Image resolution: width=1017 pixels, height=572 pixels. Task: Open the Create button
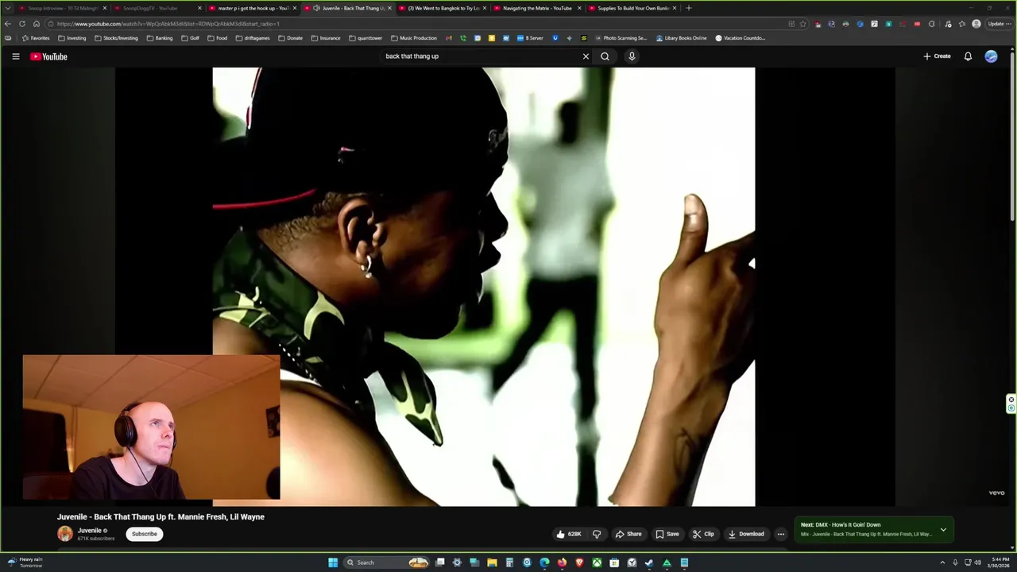click(937, 56)
